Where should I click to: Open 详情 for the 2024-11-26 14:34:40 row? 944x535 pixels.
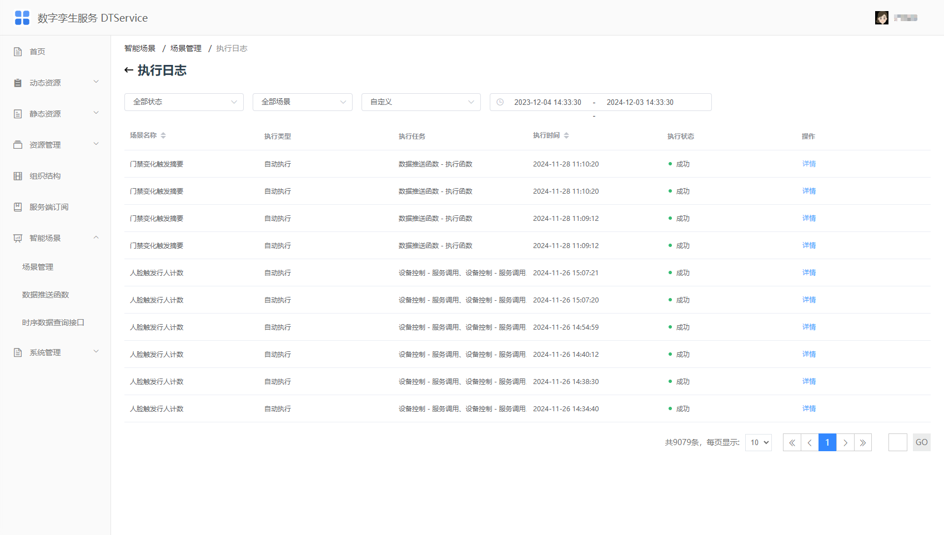point(809,408)
